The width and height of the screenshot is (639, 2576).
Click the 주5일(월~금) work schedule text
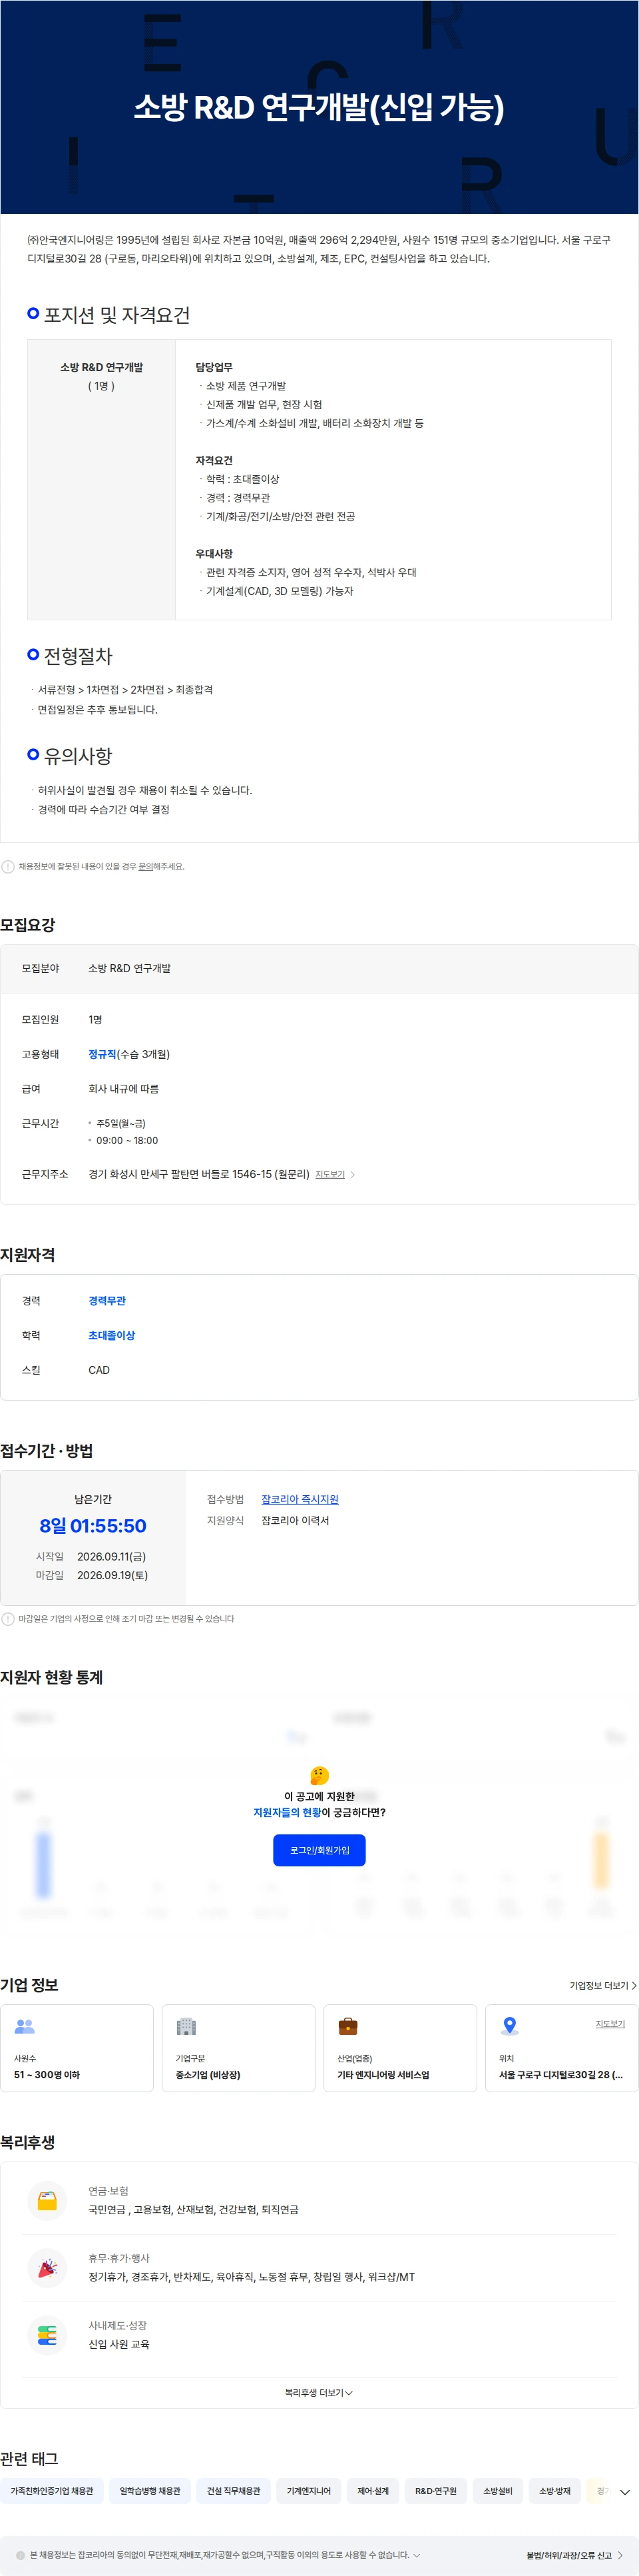[121, 1123]
